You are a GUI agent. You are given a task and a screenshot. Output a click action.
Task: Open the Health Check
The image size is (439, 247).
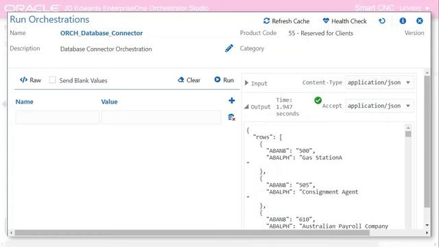(344, 21)
